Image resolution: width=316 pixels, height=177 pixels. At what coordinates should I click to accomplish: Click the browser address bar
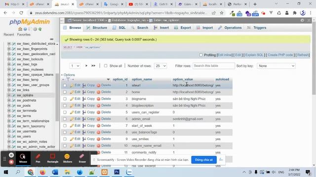[121, 13]
